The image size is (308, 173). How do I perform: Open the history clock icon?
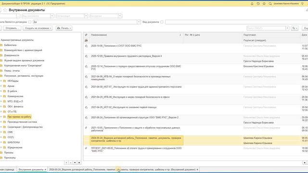click(258, 4)
